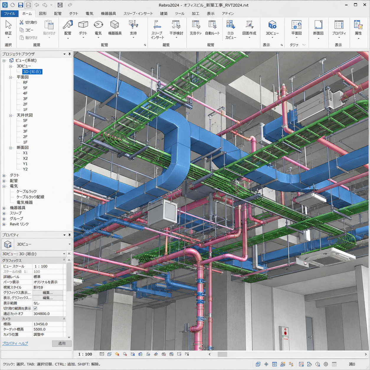Viewport: 370px width, 370px height.
Task: Select the 修正 arrow tool in the ribbon
Action: coord(8,25)
